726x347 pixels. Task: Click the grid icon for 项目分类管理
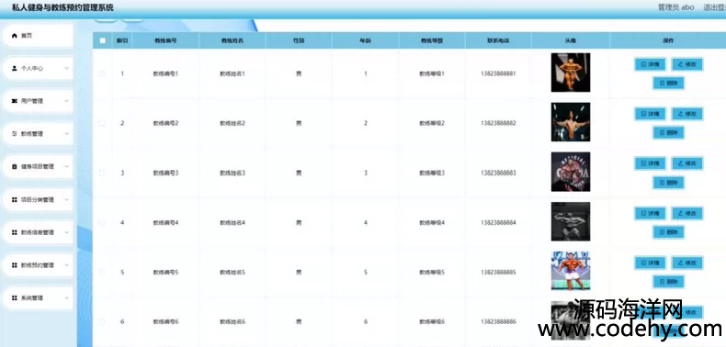[14, 200]
